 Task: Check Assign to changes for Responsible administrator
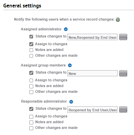pos(31,116)
